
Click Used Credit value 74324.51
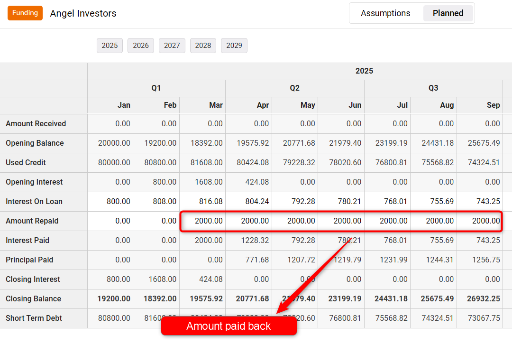(484, 162)
